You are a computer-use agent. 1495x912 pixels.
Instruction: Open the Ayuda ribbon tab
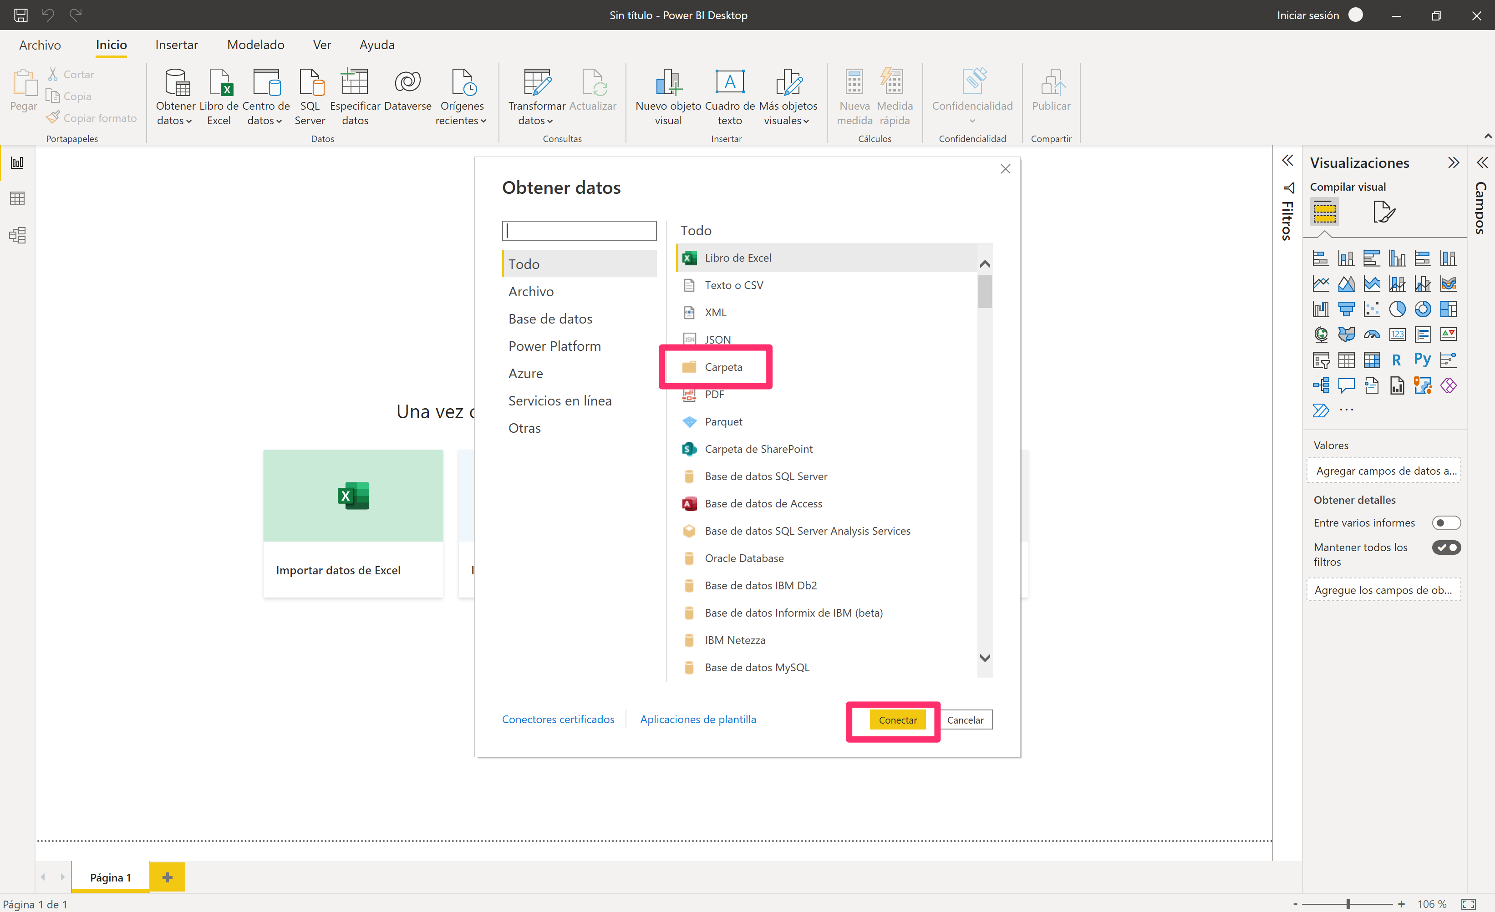point(377,45)
